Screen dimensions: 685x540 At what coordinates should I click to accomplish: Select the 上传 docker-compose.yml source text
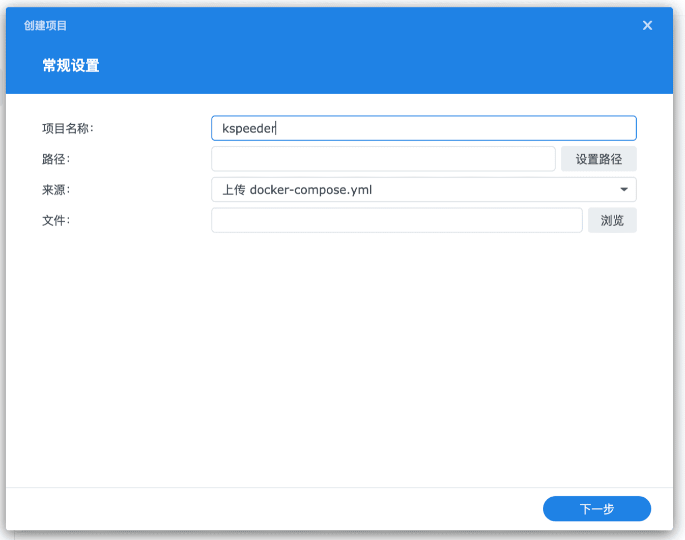coord(297,190)
